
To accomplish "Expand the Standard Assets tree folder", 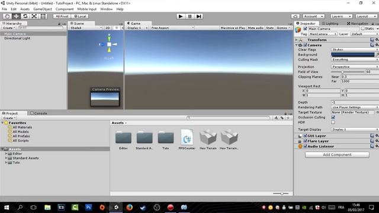I will point(6,158).
